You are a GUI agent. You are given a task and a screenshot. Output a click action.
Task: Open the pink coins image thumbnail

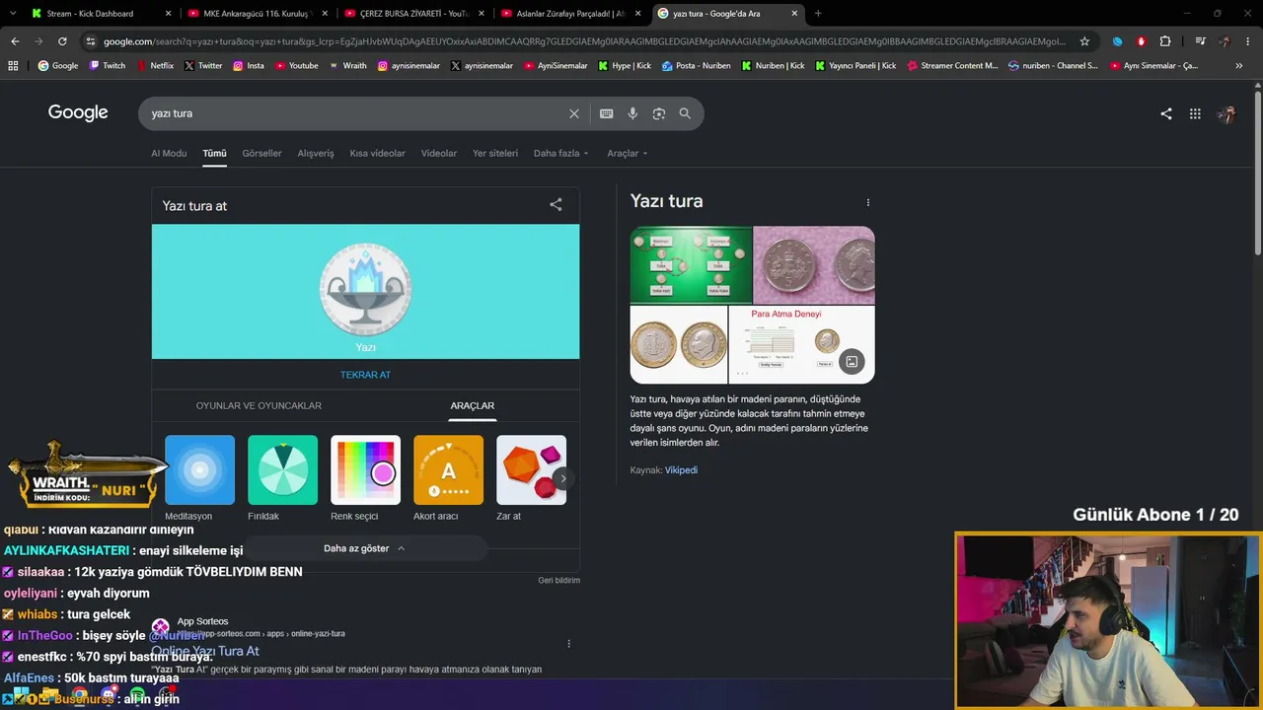point(814,265)
